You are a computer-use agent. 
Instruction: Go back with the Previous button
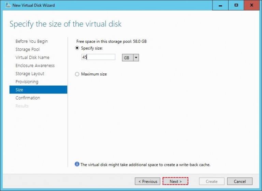pos(147,181)
